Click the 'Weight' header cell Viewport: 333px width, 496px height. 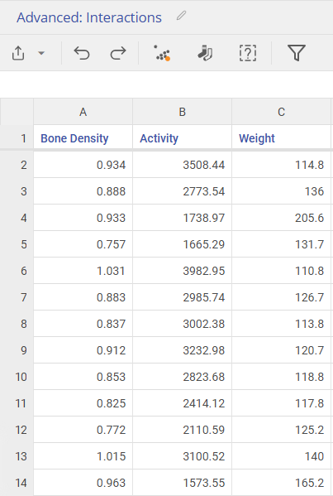click(x=281, y=138)
